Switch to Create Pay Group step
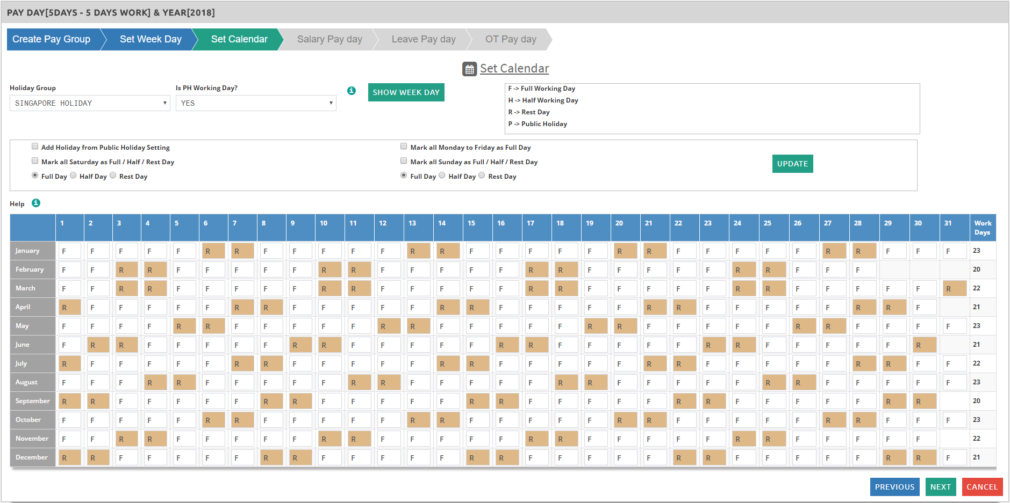The width and height of the screenshot is (1010, 503). (x=52, y=39)
